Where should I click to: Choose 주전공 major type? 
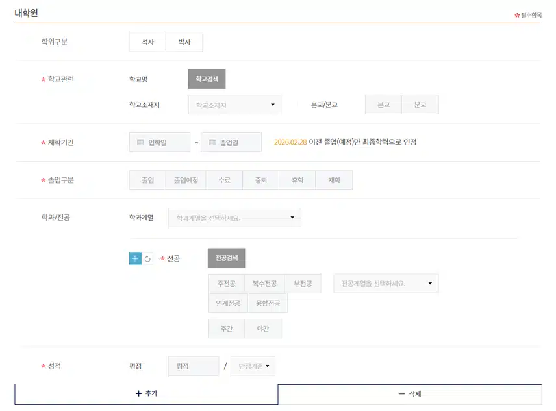(x=226, y=284)
